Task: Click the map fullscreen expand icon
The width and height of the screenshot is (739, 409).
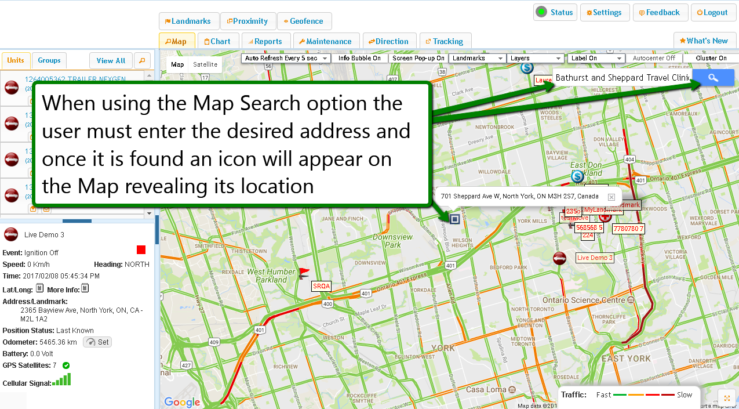Action: (726, 398)
